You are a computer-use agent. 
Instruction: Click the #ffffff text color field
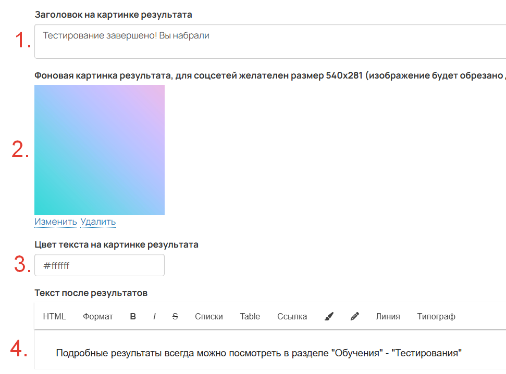pos(100,265)
